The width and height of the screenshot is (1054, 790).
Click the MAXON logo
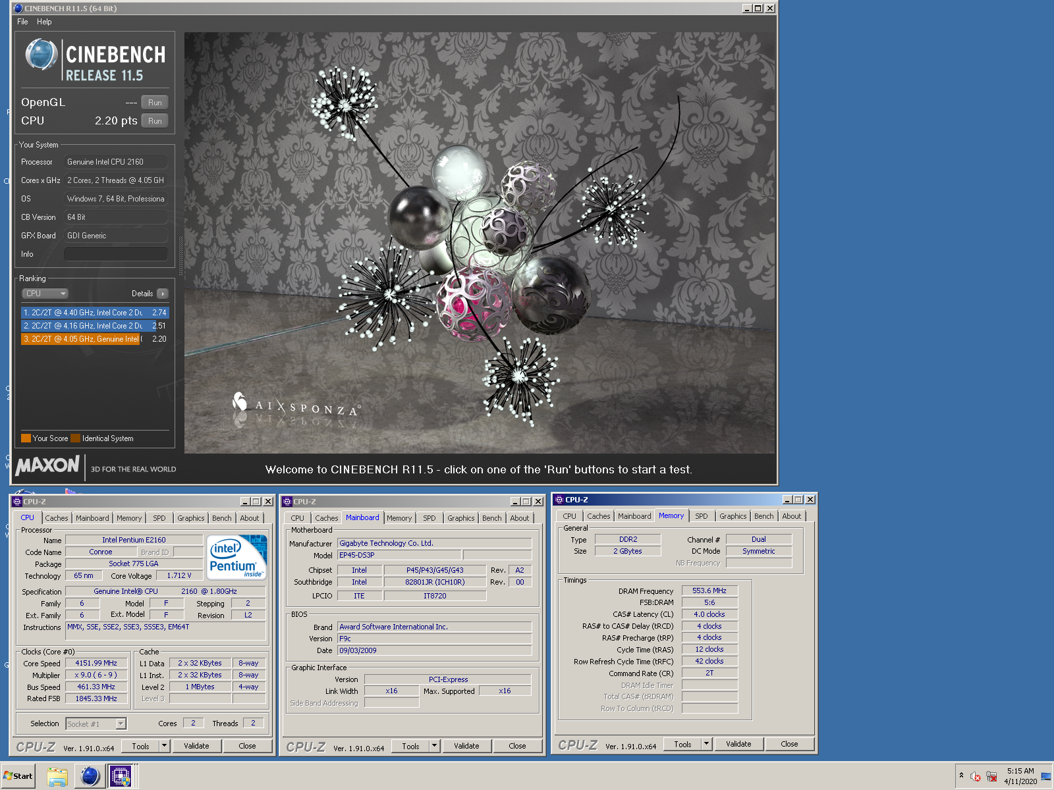(47, 466)
